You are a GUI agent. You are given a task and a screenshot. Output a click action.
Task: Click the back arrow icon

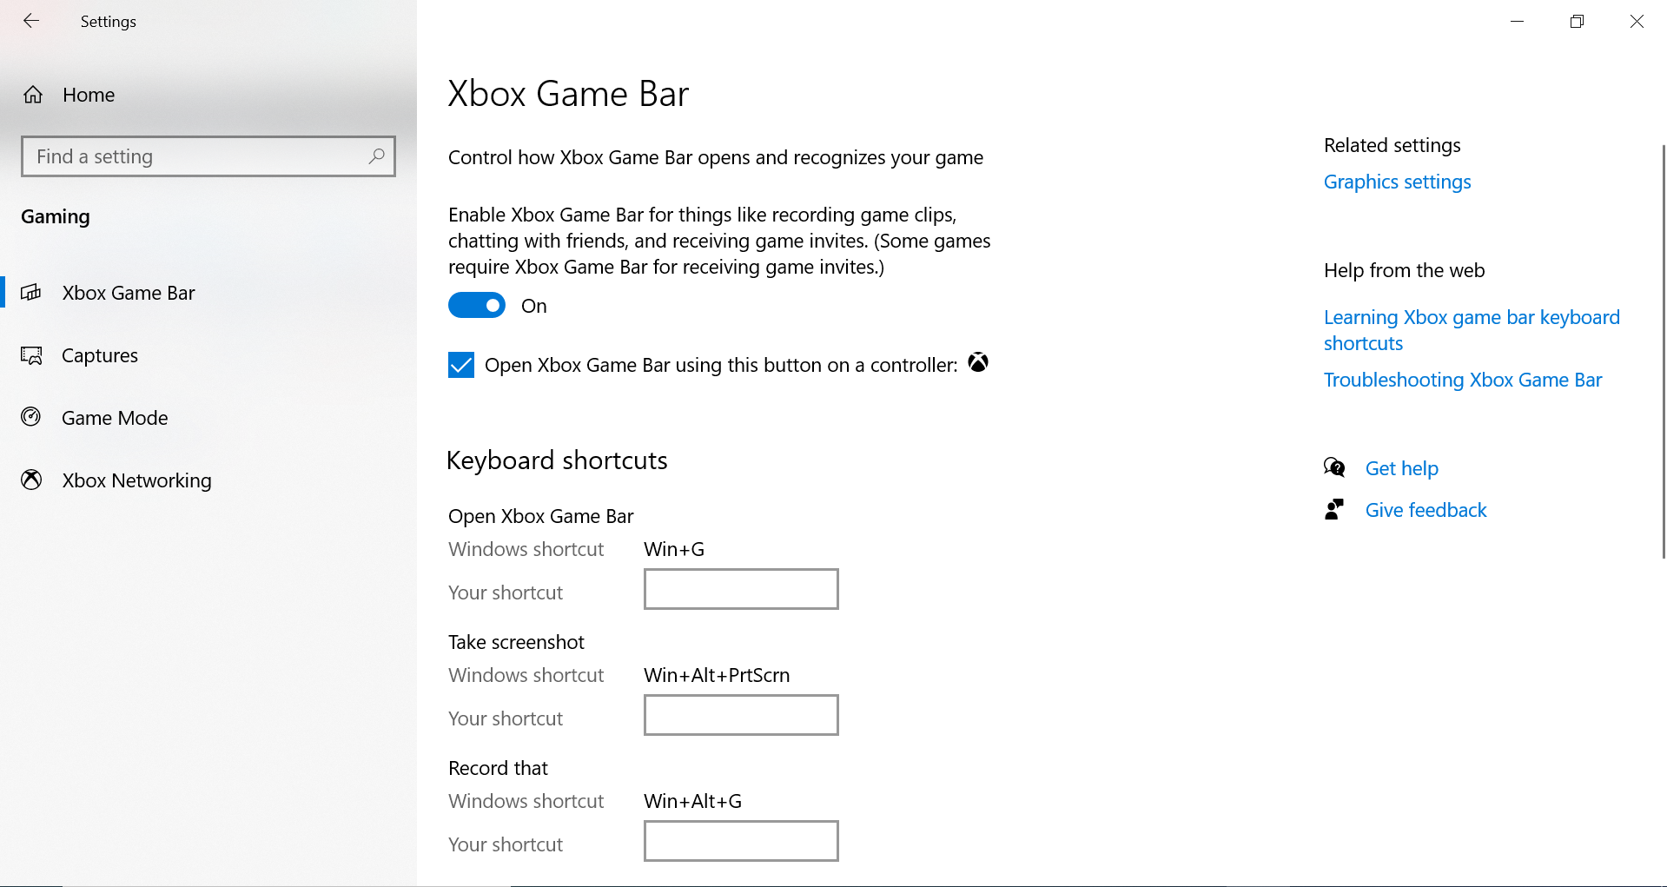31,21
